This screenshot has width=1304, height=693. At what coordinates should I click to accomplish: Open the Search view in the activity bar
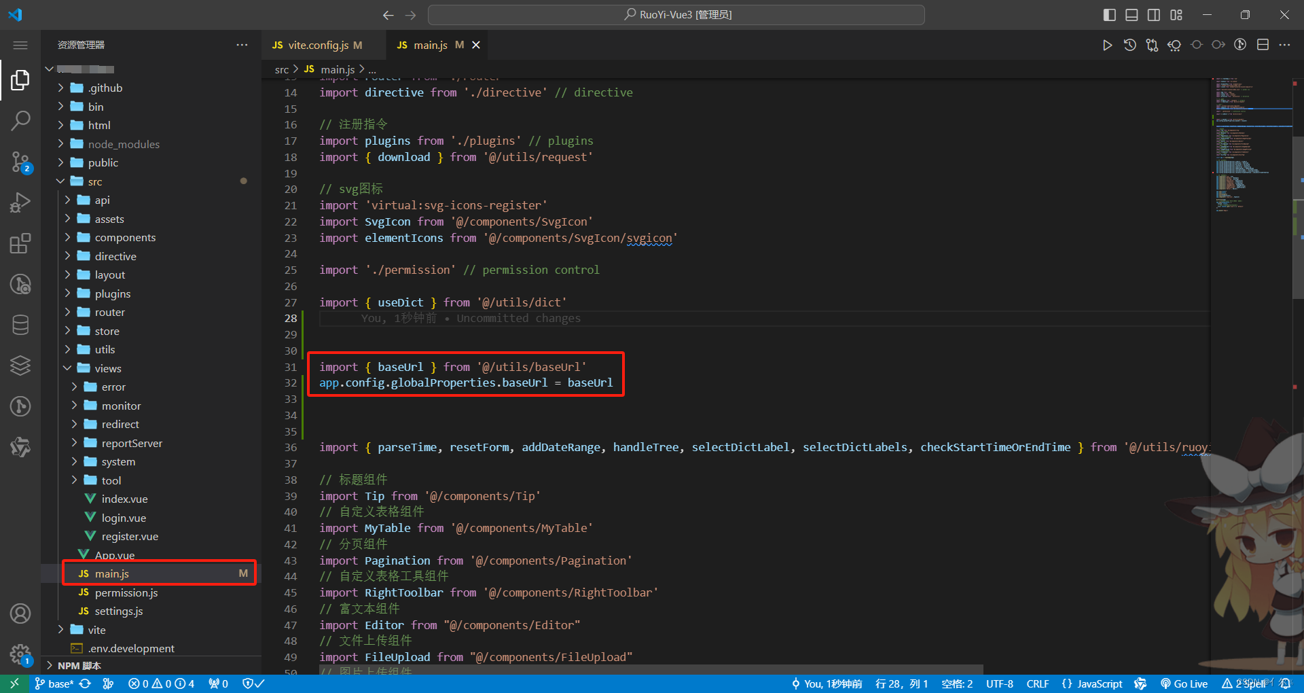(20, 120)
